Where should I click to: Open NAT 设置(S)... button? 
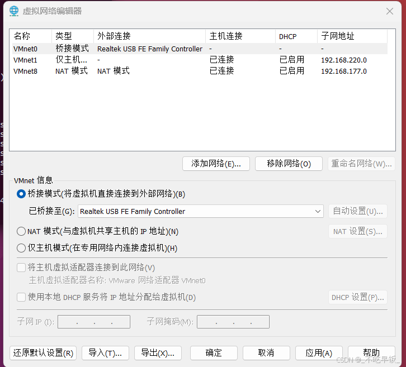tap(358, 231)
